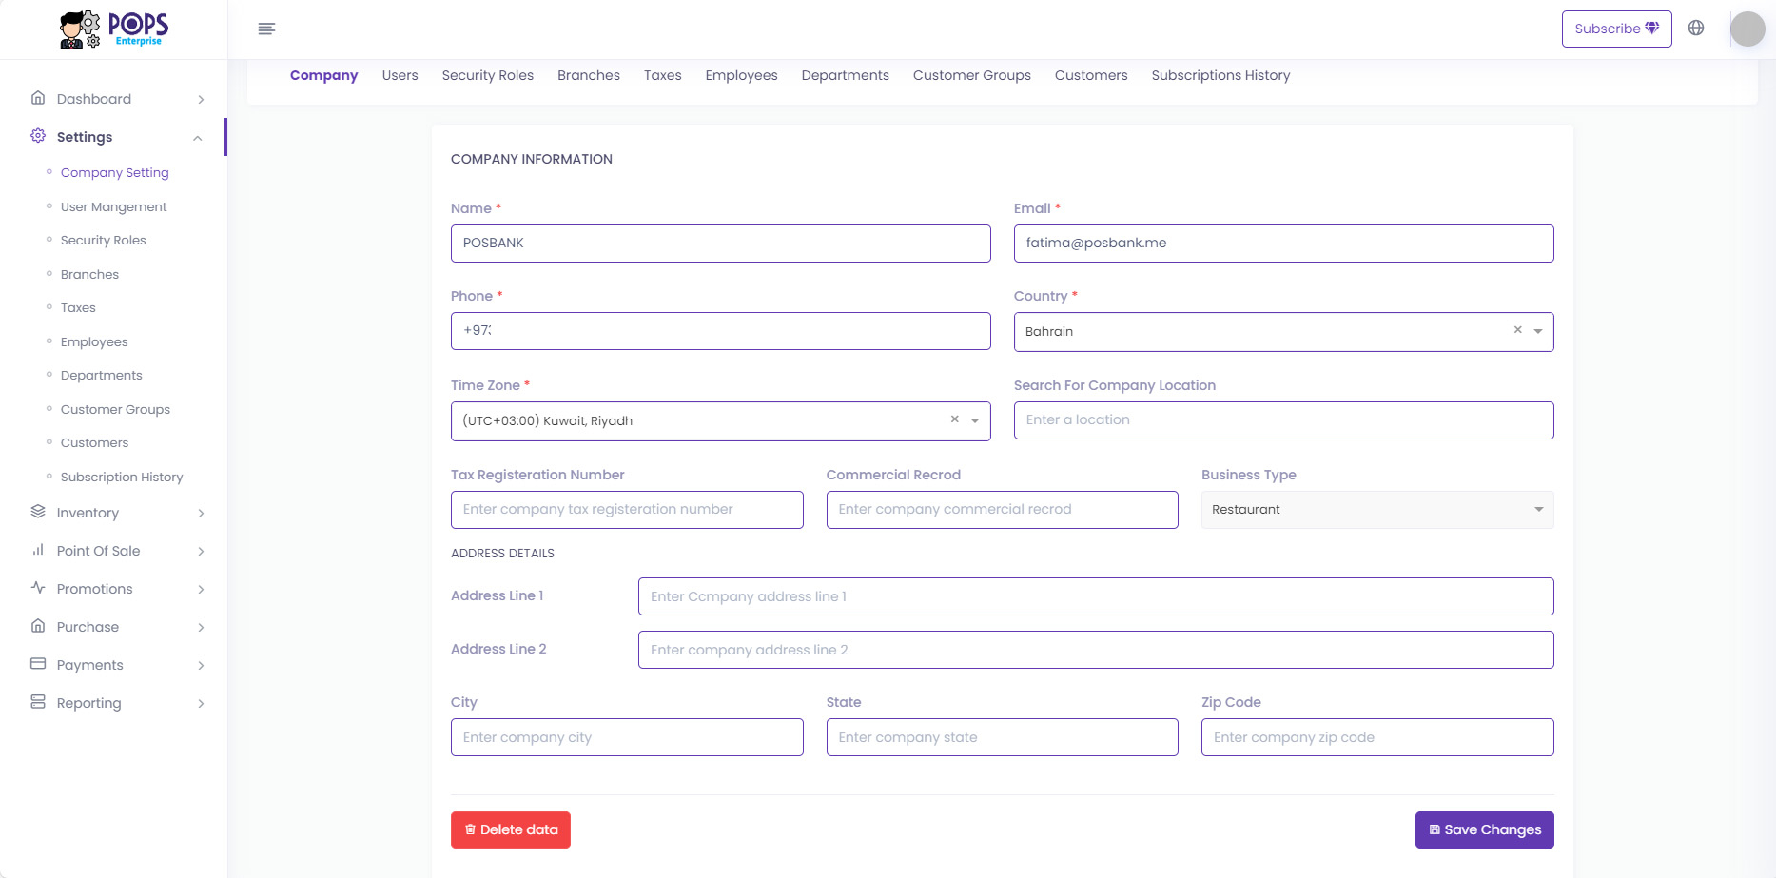Image resolution: width=1776 pixels, height=878 pixels.
Task: Select Security Roles in the sidebar
Action: tap(104, 240)
